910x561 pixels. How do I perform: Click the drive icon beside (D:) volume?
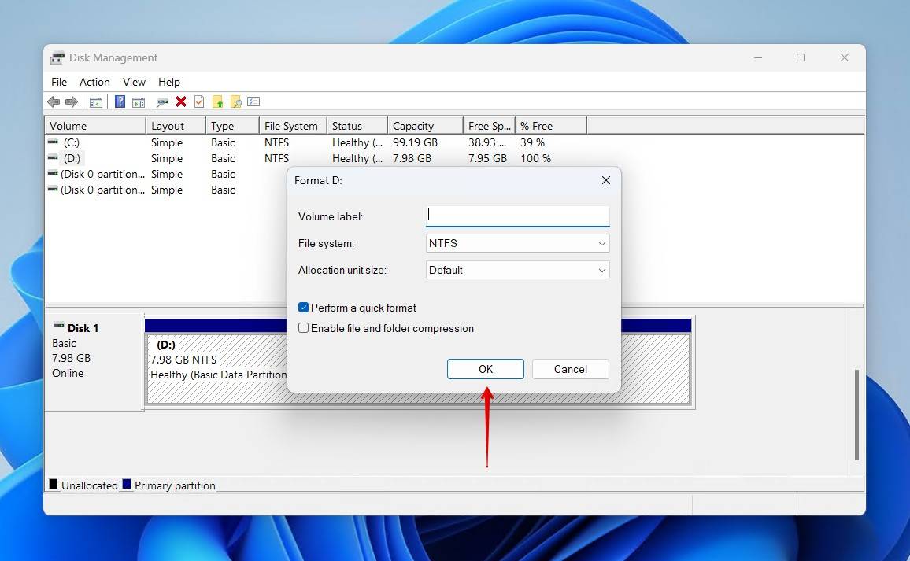pos(53,157)
